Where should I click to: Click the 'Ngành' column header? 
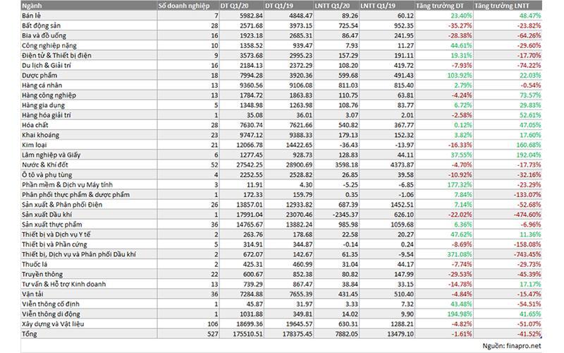click(33, 5)
